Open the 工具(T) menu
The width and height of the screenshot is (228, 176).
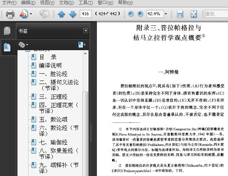[85, 3]
